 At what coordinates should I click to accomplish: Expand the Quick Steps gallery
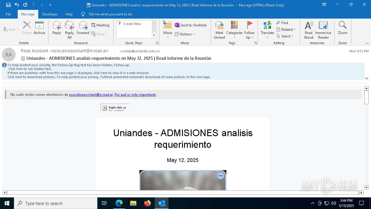(x=154, y=35)
